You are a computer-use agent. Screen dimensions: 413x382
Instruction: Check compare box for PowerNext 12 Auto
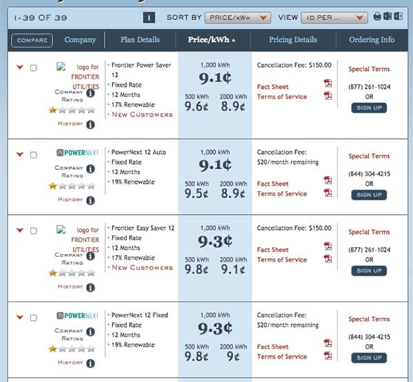click(x=34, y=155)
